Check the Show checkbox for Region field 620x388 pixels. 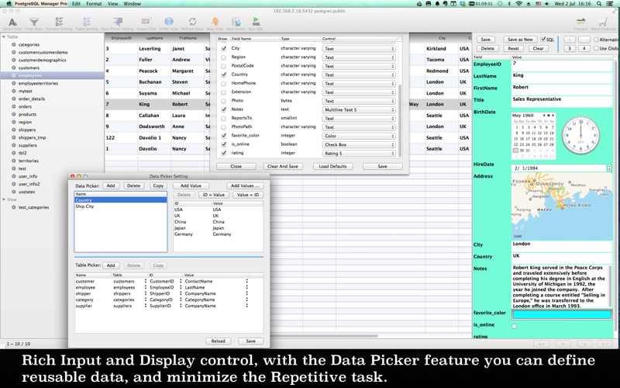pos(224,57)
